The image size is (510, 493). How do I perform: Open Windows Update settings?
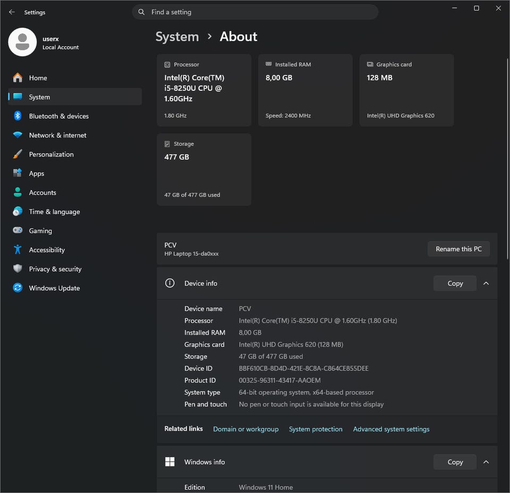pos(75,288)
